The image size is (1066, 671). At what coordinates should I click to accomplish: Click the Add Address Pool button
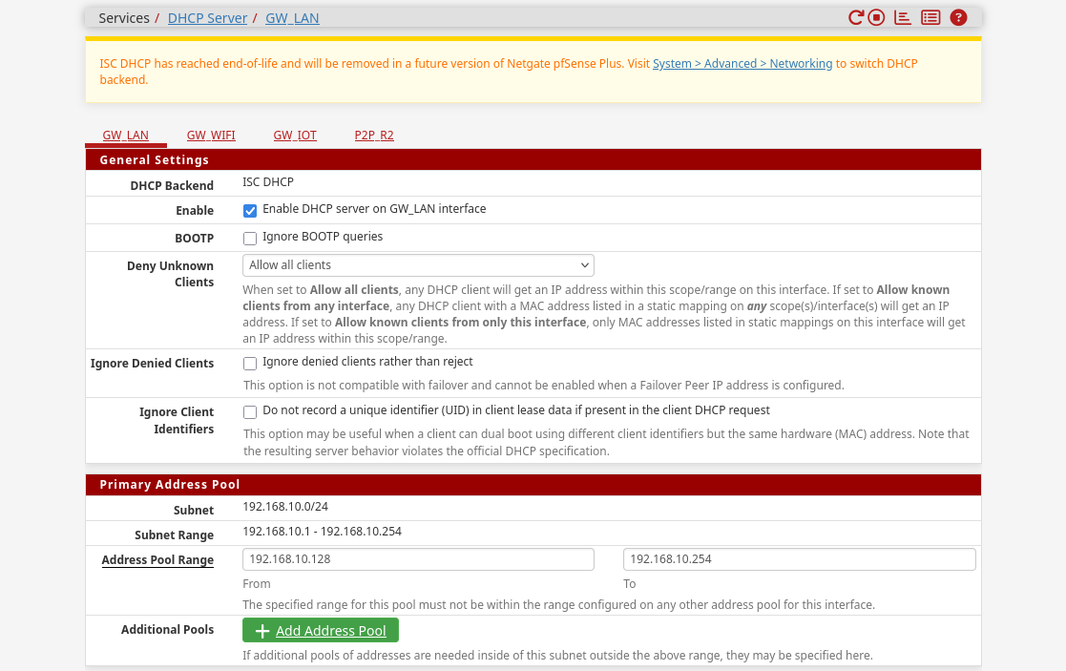point(321,630)
